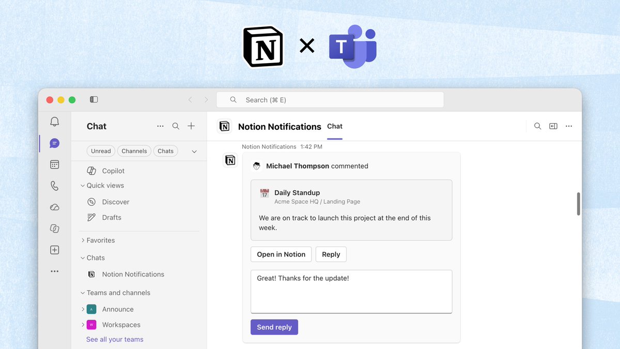The image size is (620, 349).
Task: Click the Notion Notifications conversation title
Action: (x=280, y=127)
